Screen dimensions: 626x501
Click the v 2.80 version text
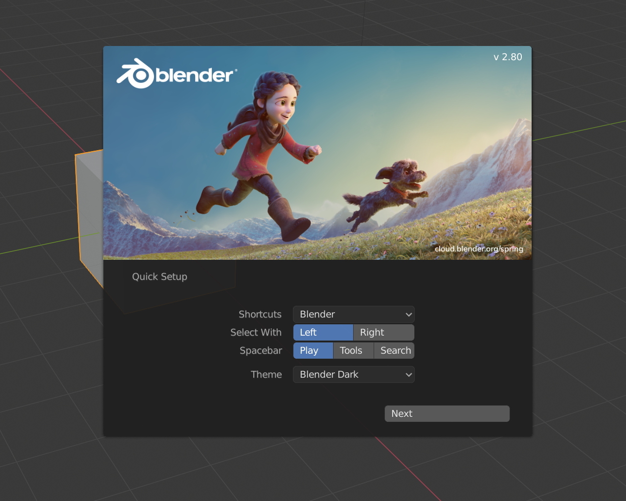click(x=508, y=57)
